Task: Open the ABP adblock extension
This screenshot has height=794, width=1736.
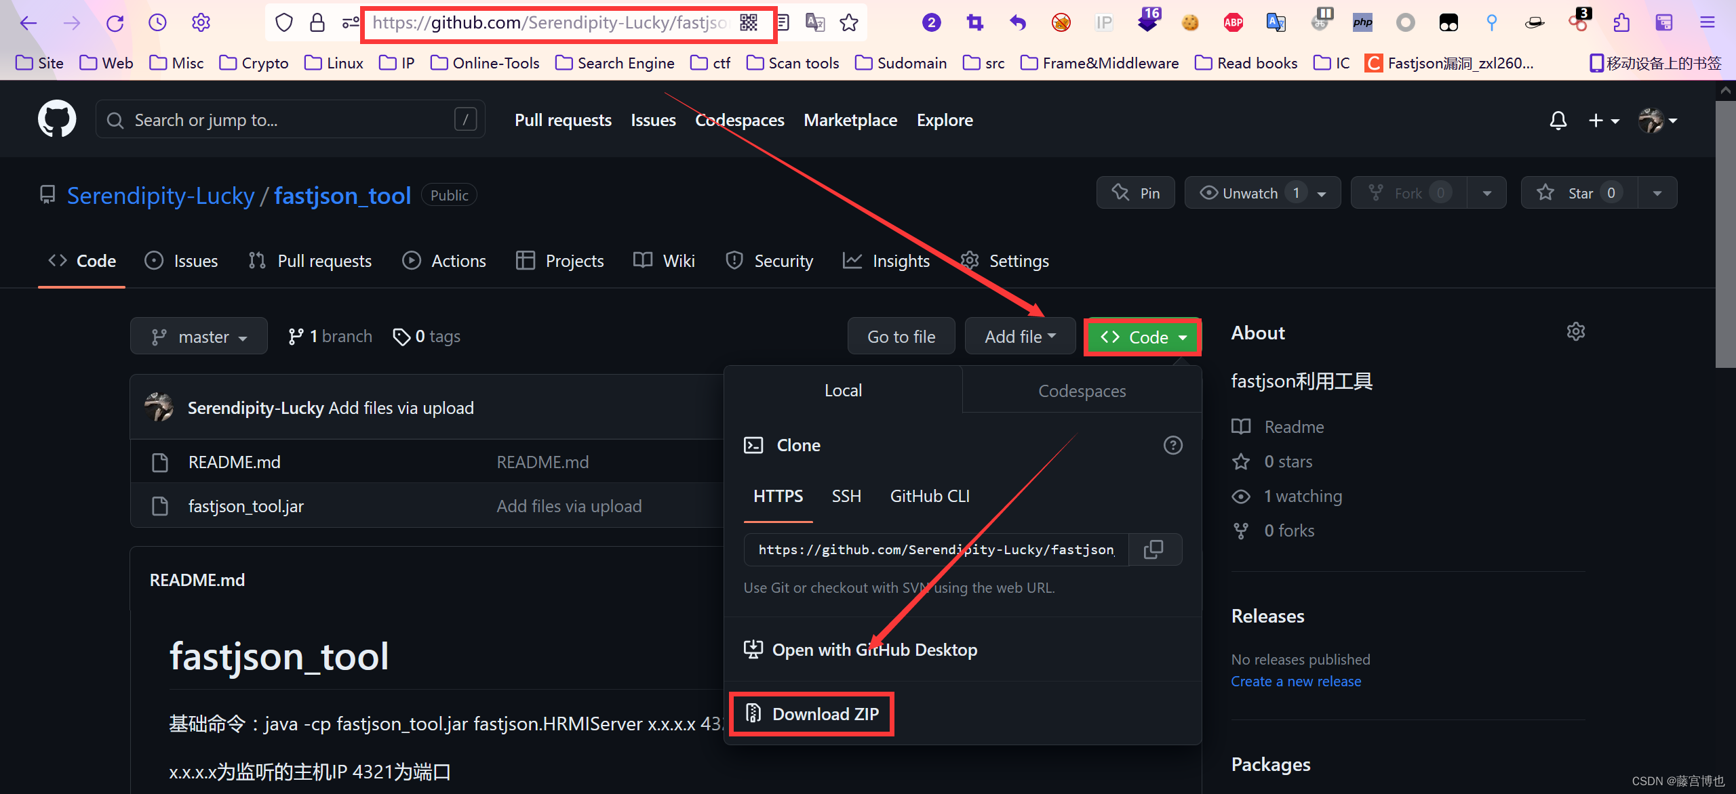Action: click(1233, 23)
